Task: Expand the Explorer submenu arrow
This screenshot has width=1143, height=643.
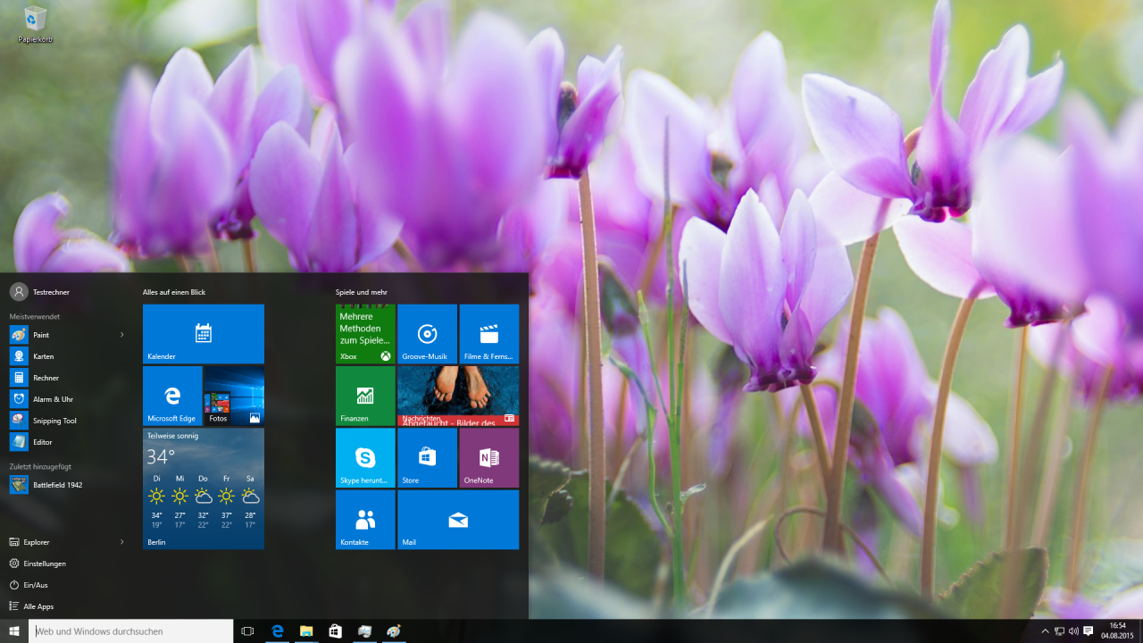Action: [x=122, y=542]
